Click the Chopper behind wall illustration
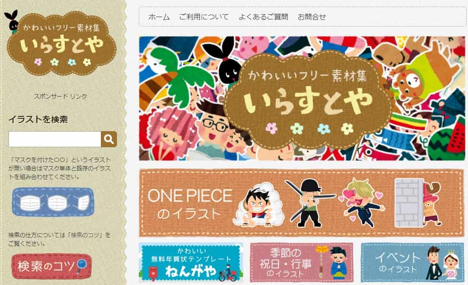This screenshot has width=468, height=285. 418,203
